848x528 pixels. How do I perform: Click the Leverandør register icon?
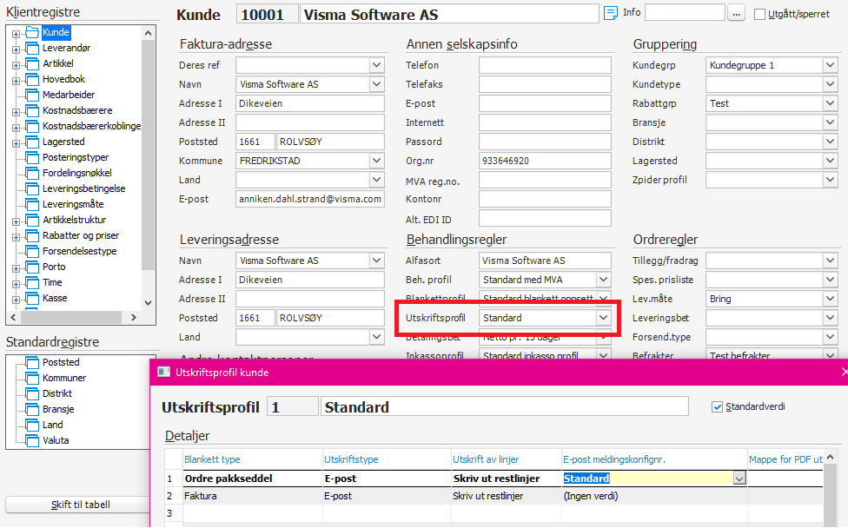(32, 48)
